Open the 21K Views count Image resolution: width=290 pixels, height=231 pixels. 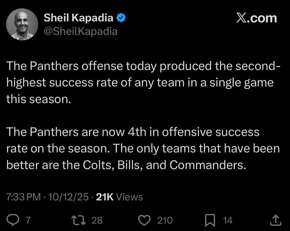point(119,197)
